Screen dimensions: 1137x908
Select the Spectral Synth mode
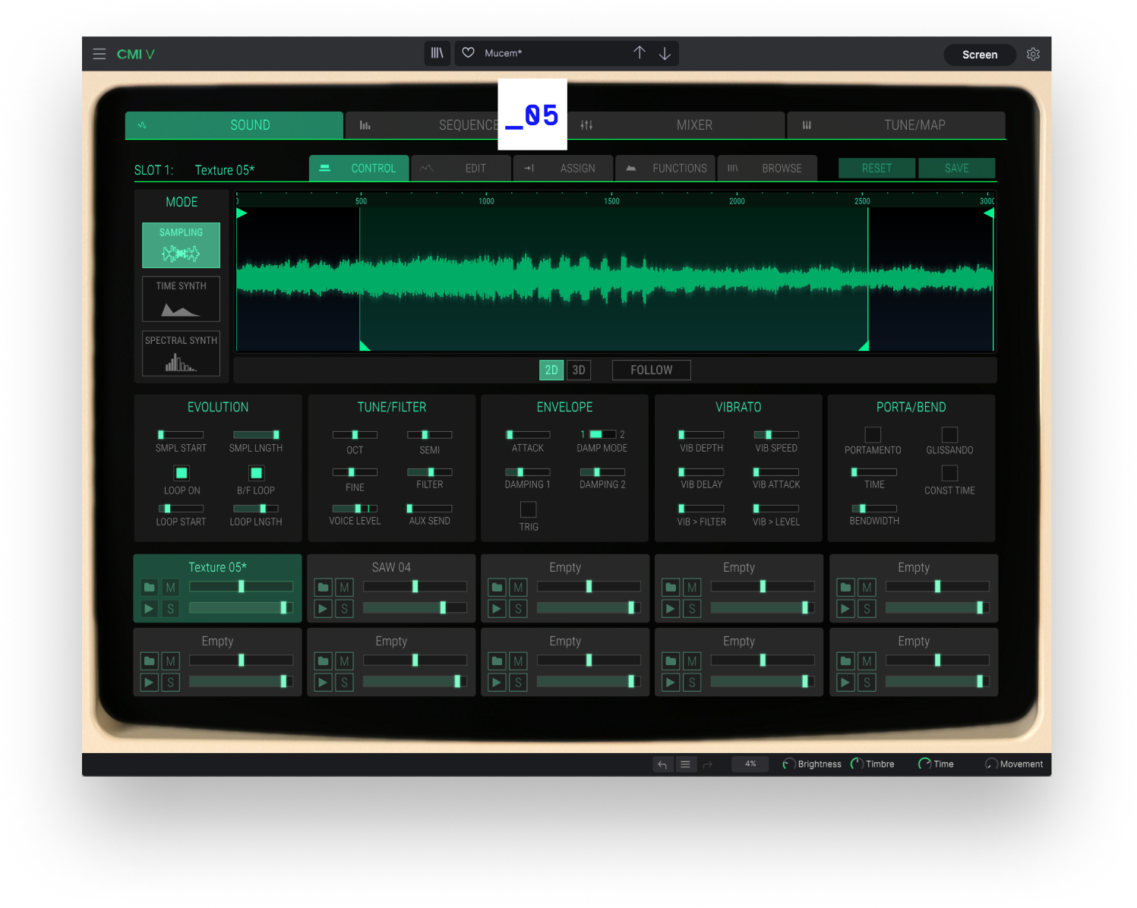(x=181, y=353)
